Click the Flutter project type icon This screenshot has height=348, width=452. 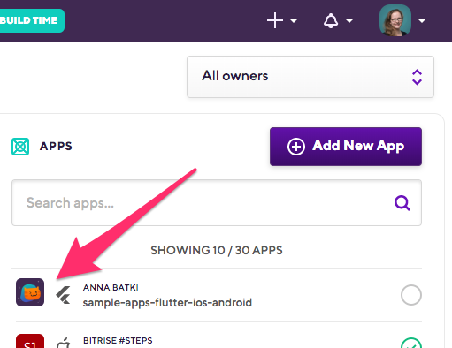click(64, 295)
